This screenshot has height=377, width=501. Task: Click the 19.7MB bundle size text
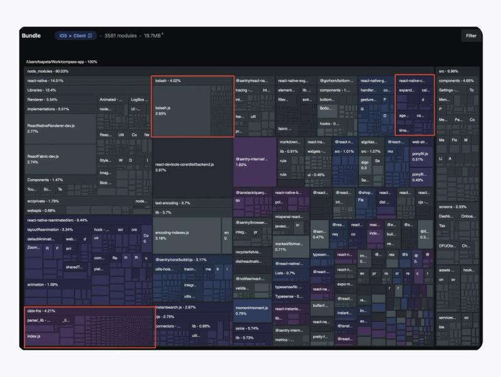pyautogui.click(x=153, y=36)
